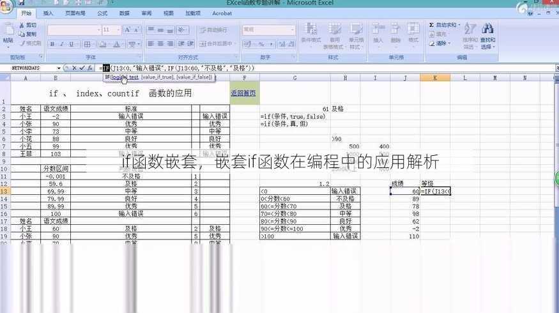Click the AutoSum sigma (自动求和) icon
Screen dimensions: 559x313
[431, 25]
